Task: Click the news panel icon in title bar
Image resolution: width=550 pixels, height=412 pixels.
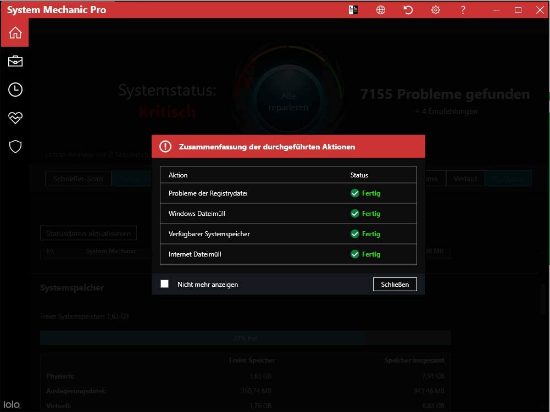Action: coord(353,10)
